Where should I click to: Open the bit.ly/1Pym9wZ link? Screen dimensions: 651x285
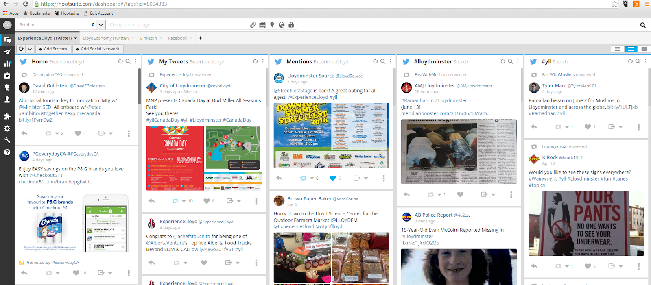(x=36, y=120)
